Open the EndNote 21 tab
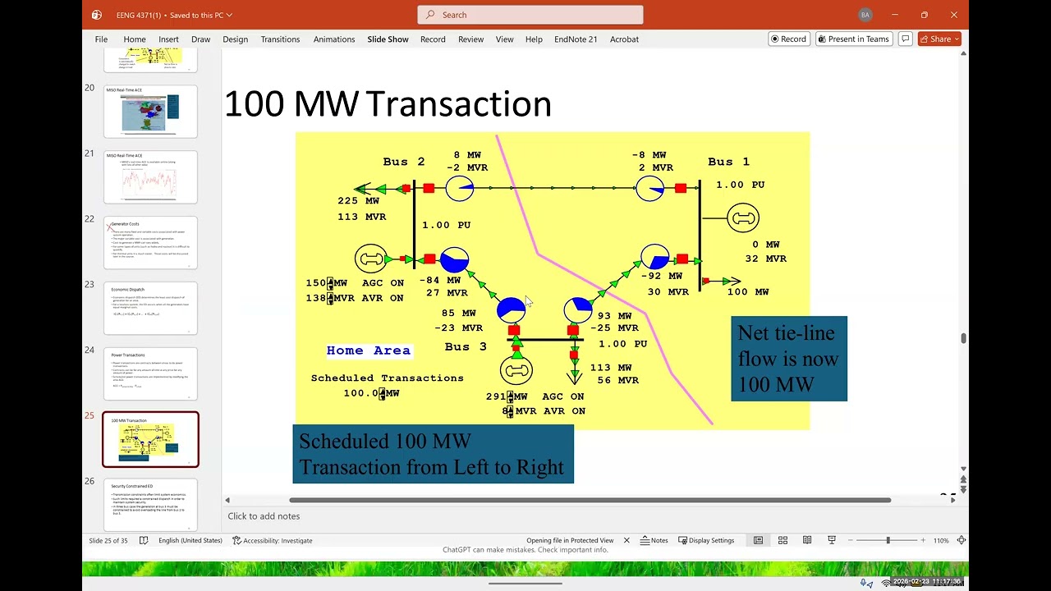Viewport: 1051px width, 591px height. click(576, 39)
